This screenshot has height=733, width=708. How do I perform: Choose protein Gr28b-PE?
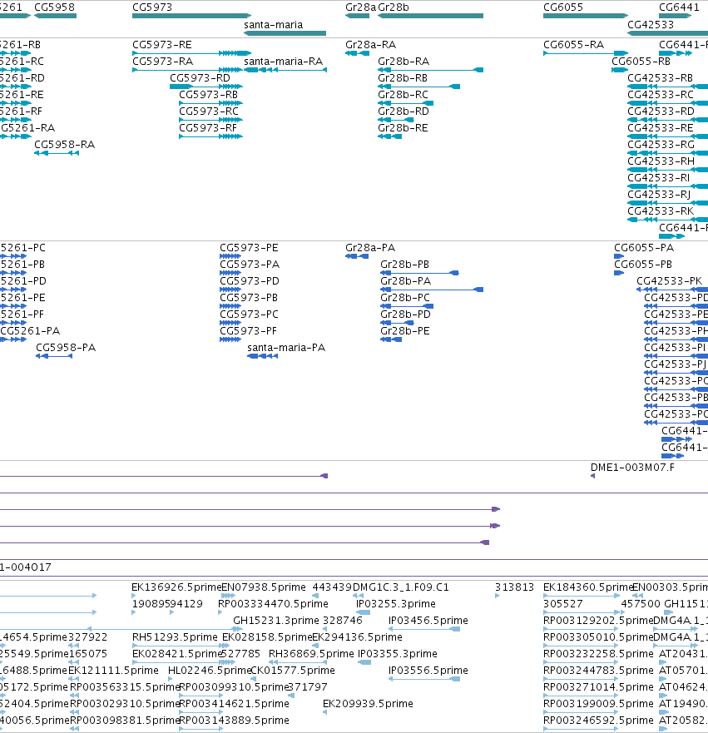[x=404, y=330]
